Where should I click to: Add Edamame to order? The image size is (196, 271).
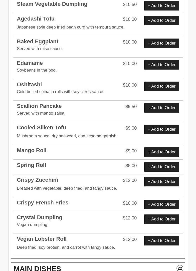pyautogui.click(x=162, y=65)
